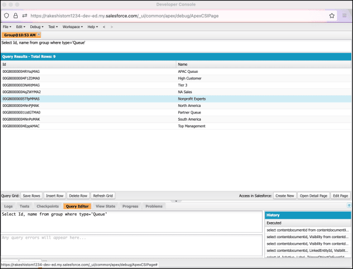Go to previous tab with < arrow
This screenshot has height=269, width=353.
point(104,27)
